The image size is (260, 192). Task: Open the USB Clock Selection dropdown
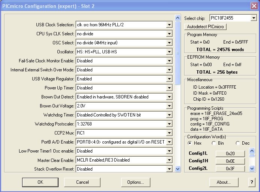169,25
